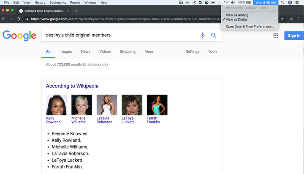Switch to the Shopping tab
Viewport: 304px width, 174px height.
128,52
